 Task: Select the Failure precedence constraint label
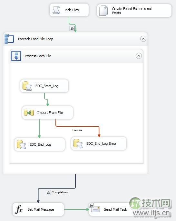pyautogui.click(x=77, y=130)
